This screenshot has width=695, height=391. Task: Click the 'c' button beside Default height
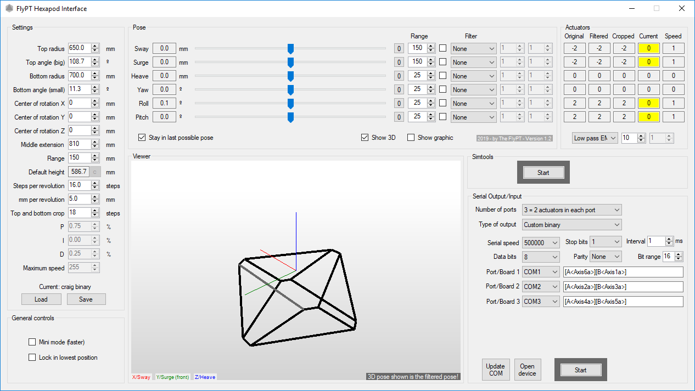[x=95, y=172]
